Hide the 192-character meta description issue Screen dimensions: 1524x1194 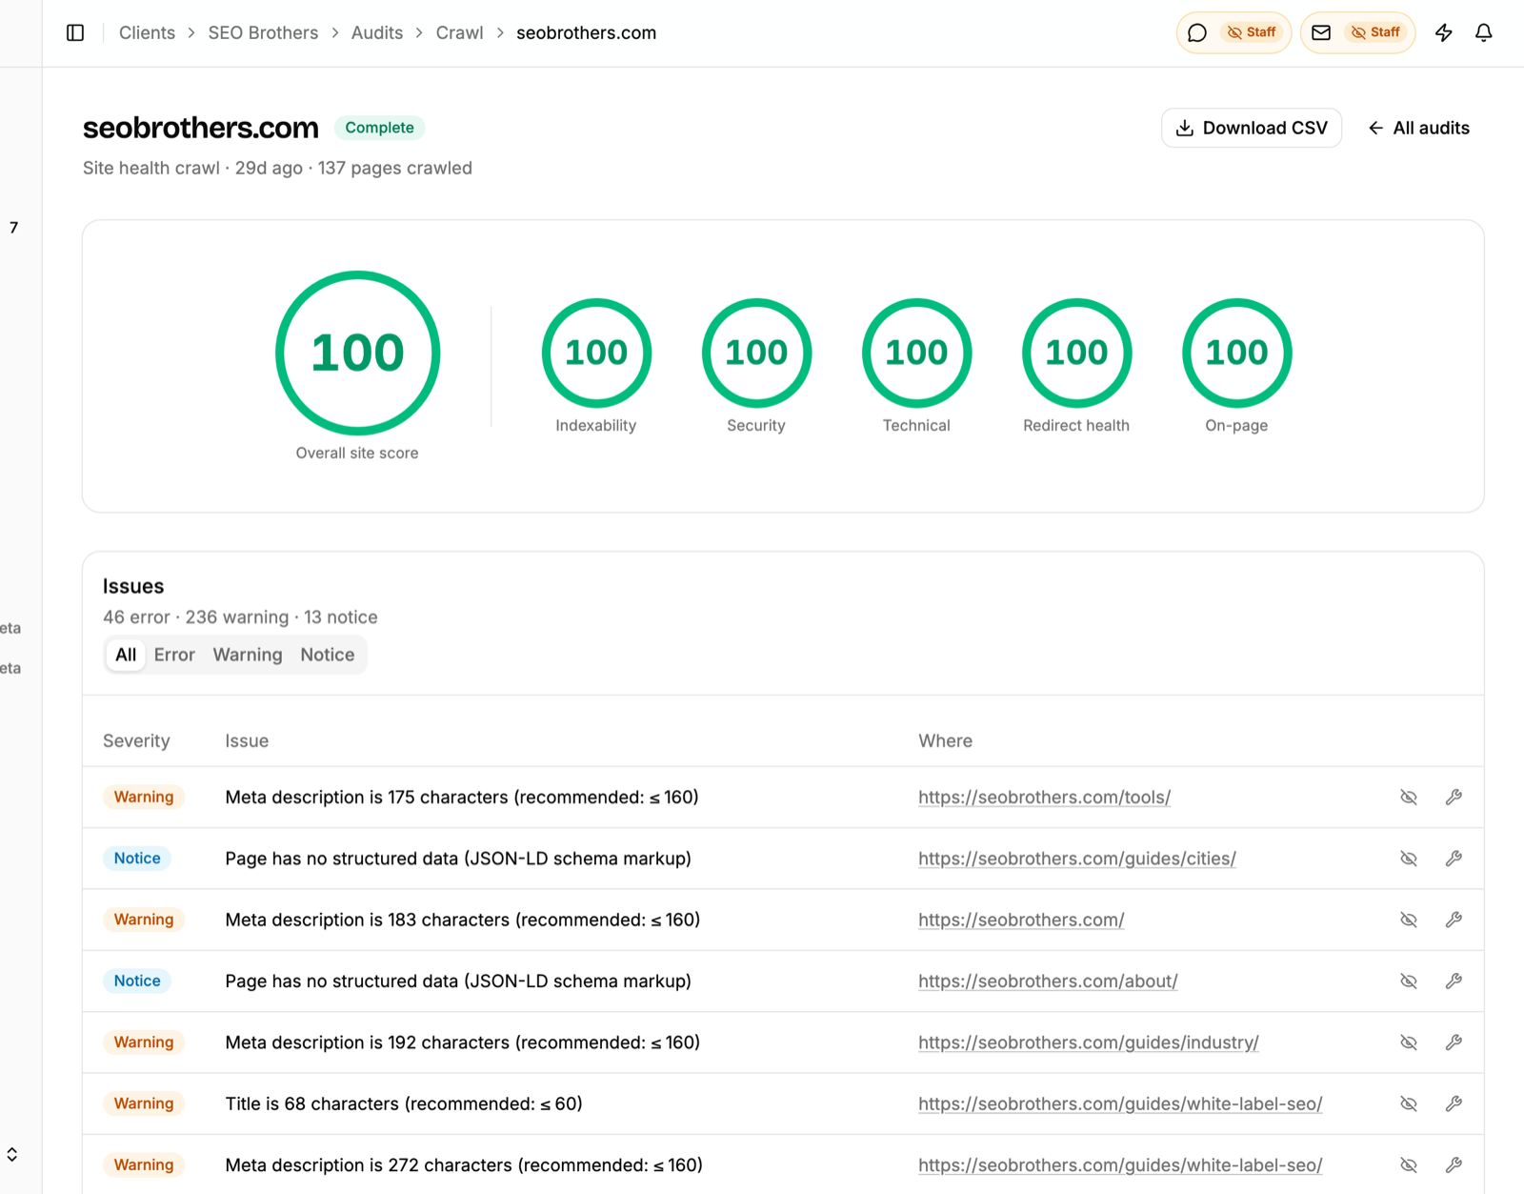coord(1409,1042)
